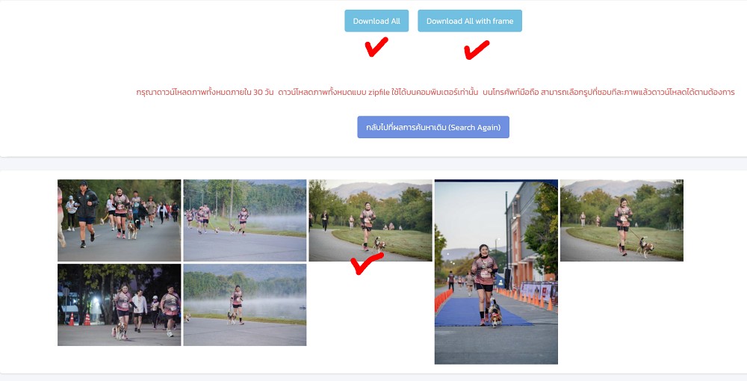
Task: Open the group runners photo with black-jacket man
Action: pyautogui.click(x=119, y=220)
